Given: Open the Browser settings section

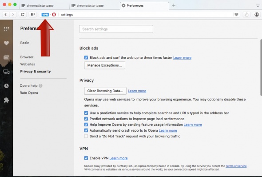Looking at the screenshot, I should (x=27, y=57).
